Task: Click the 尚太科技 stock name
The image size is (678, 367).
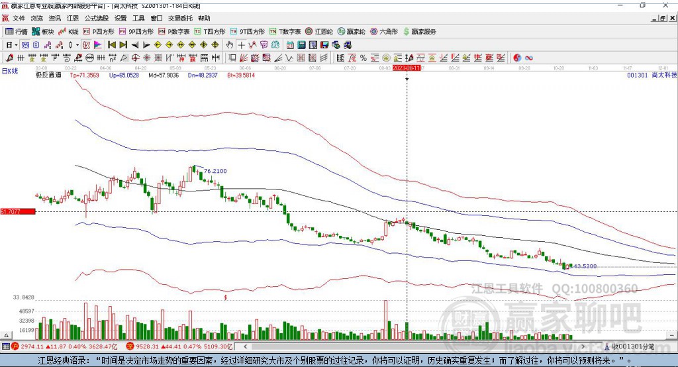Action: pyautogui.click(x=663, y=75)
